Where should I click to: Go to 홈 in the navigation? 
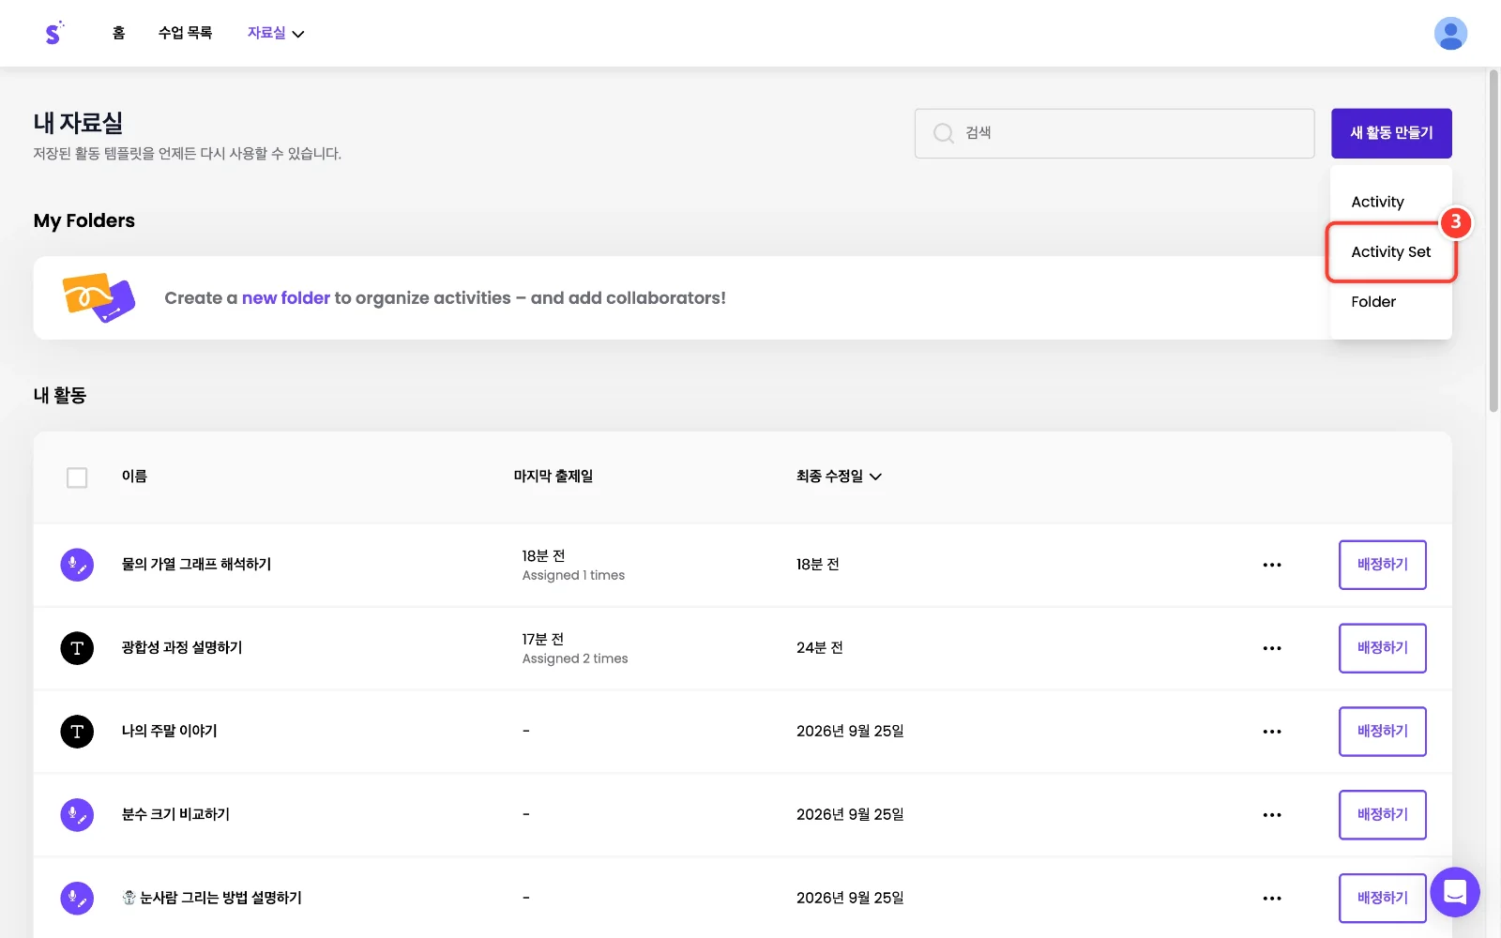[118, 33]
